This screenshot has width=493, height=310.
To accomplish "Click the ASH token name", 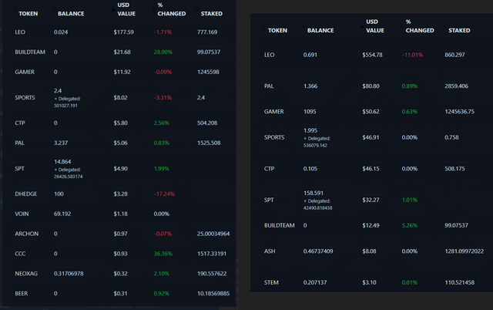I will coord(270,251).
